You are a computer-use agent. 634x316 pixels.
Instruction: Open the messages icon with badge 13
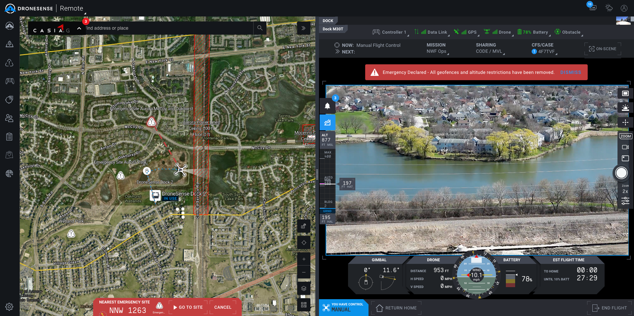[593, 7]
